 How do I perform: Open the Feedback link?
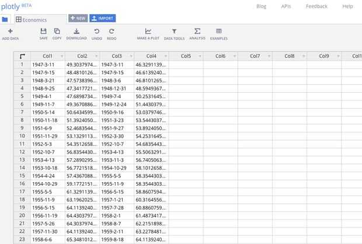(316, 6)
